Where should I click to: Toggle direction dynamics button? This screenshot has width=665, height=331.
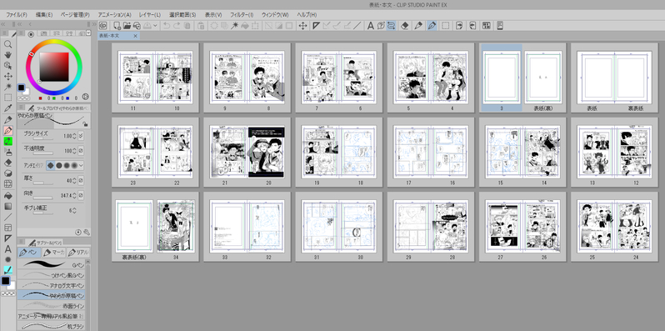click(x=81, y=196)
